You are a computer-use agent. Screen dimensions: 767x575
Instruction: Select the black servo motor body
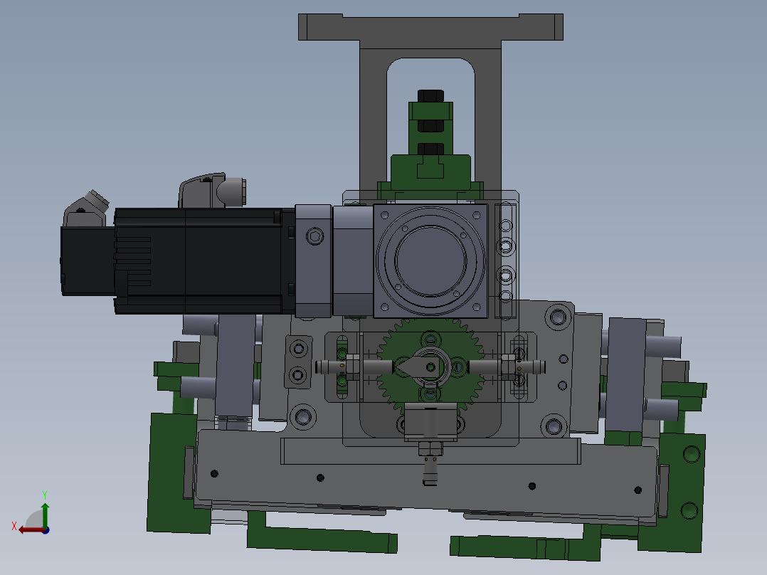coord(199,260)
